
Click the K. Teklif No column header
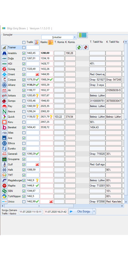(113, 42)
